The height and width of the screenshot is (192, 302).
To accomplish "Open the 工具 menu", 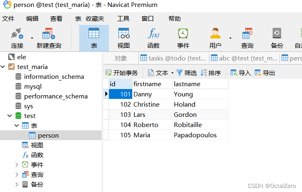I will tap(123, 19).
